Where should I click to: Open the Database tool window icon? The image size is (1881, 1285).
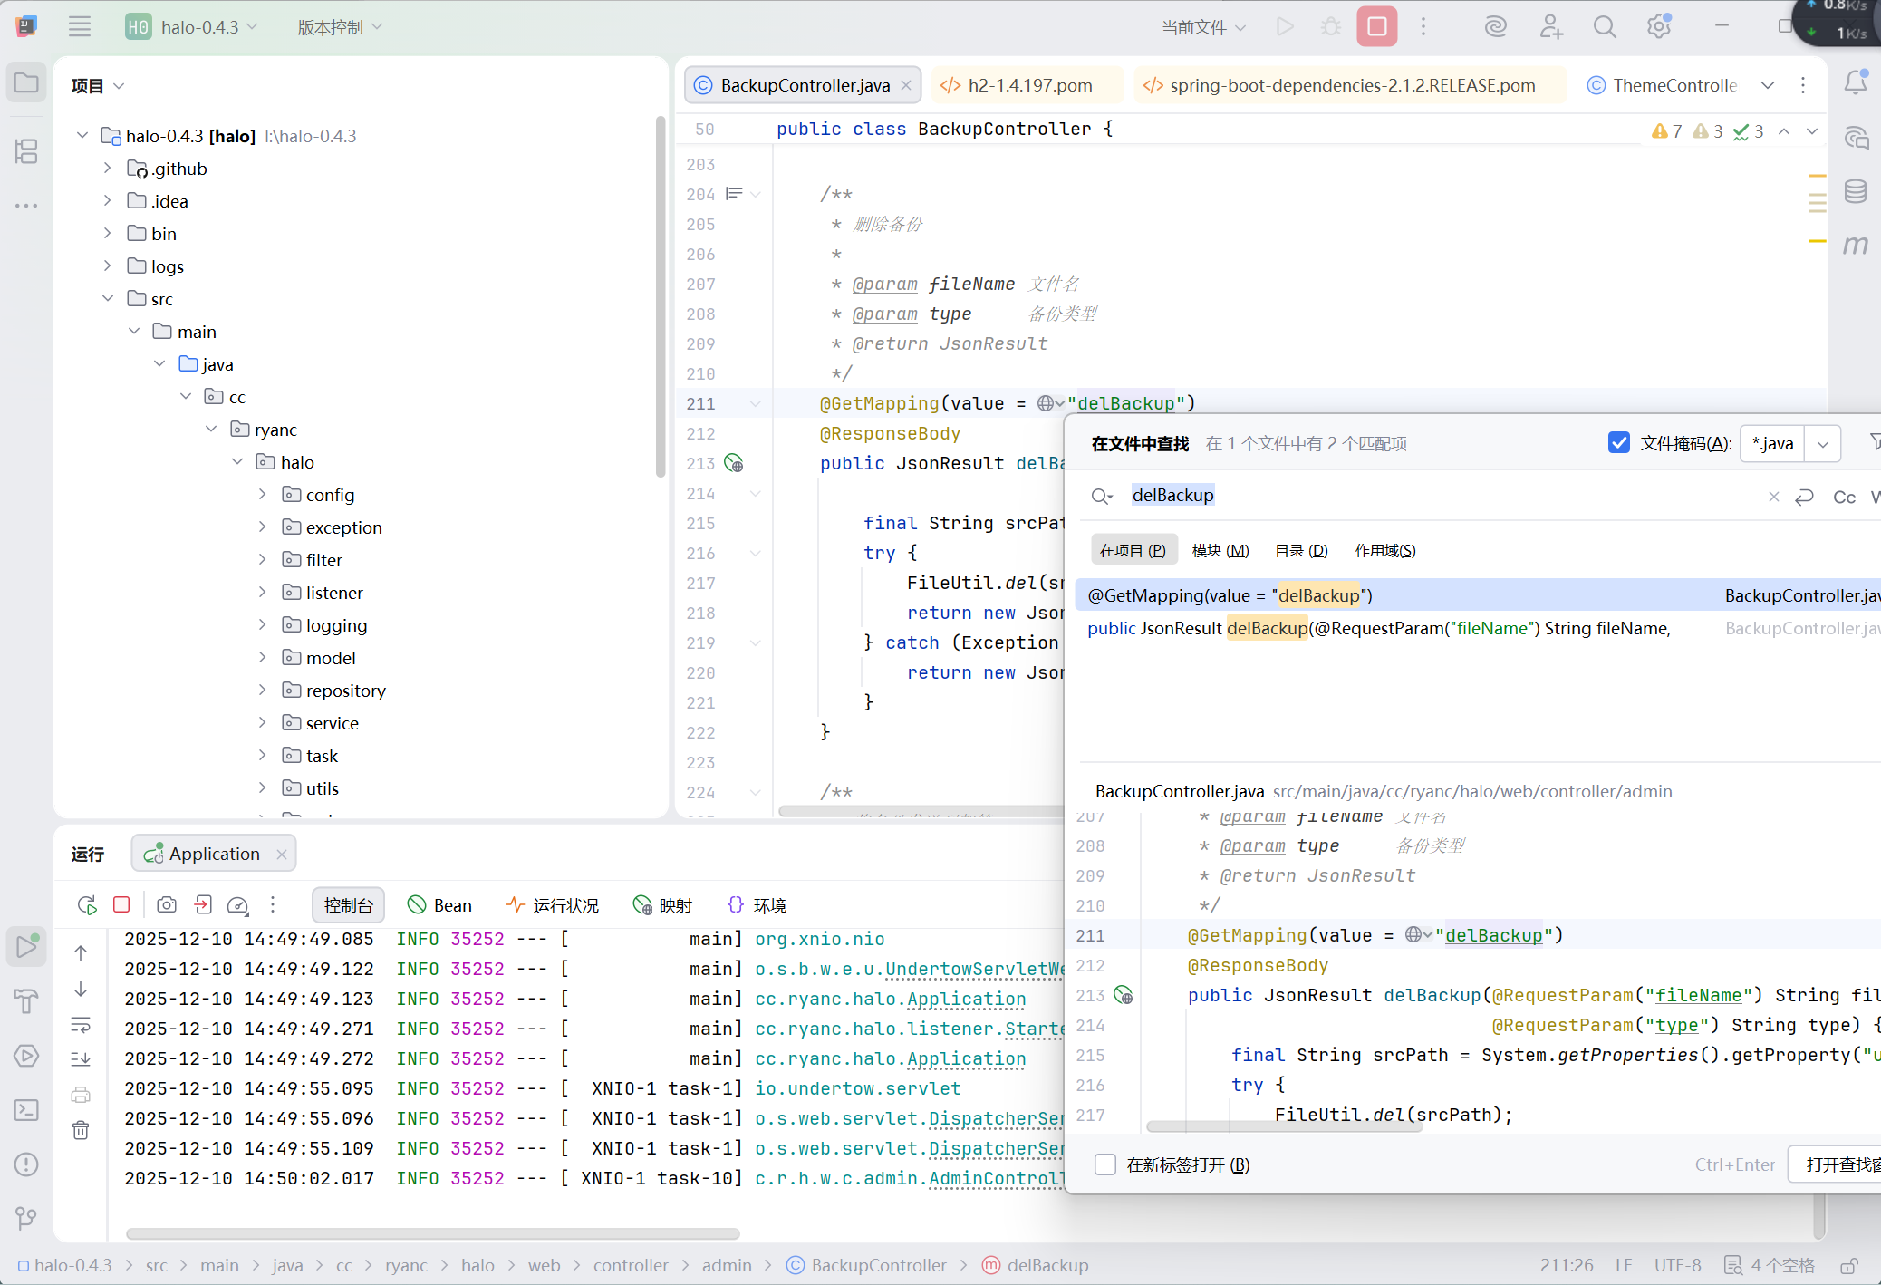[x=1855, y=191]
